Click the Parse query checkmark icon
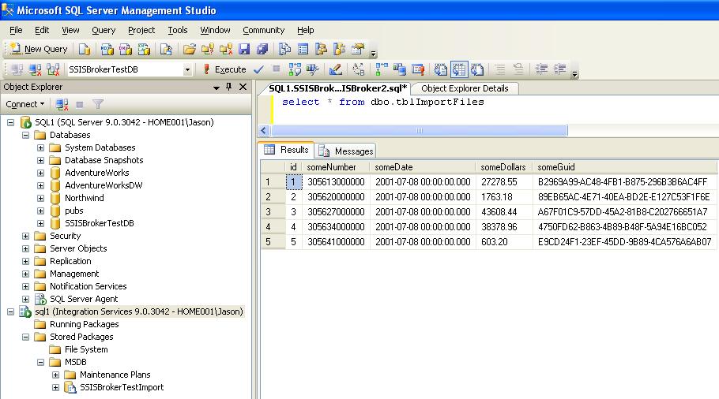This screenshot has height=399, width=719. pos(258,69)
